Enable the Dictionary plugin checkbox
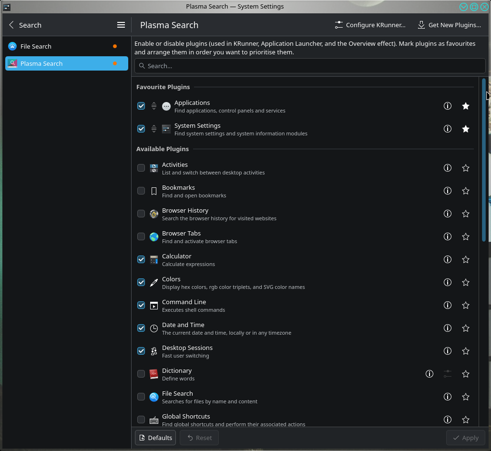Screen dimensions: 491x451 (141, 374)
